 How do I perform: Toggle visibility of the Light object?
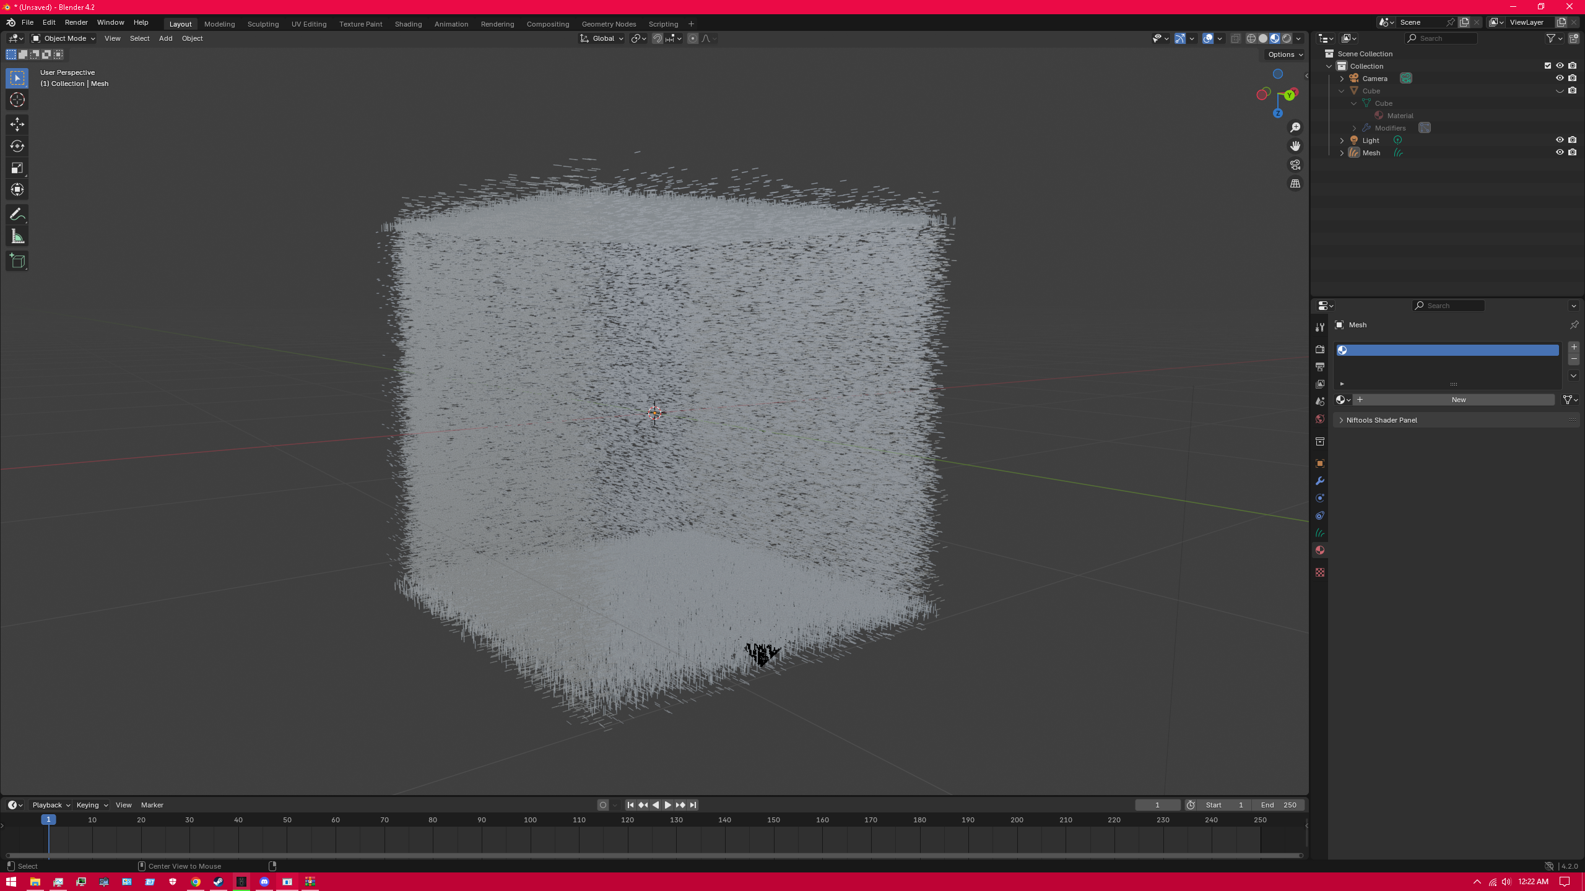click(1560, 140)
